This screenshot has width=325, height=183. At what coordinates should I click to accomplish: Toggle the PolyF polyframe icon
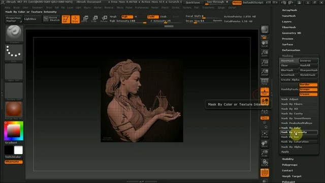tap(265, 173)
